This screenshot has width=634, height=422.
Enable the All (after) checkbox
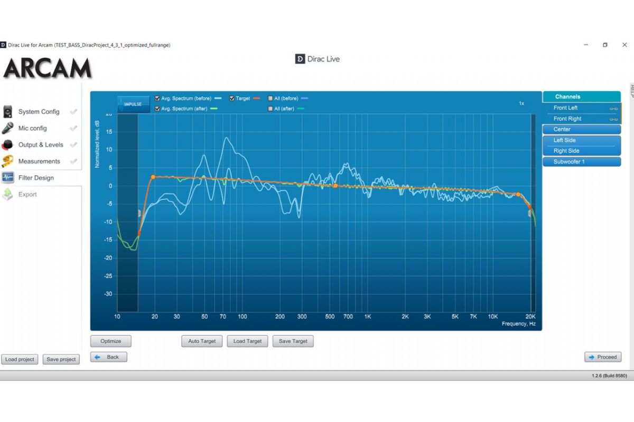(x=271, y=109)
